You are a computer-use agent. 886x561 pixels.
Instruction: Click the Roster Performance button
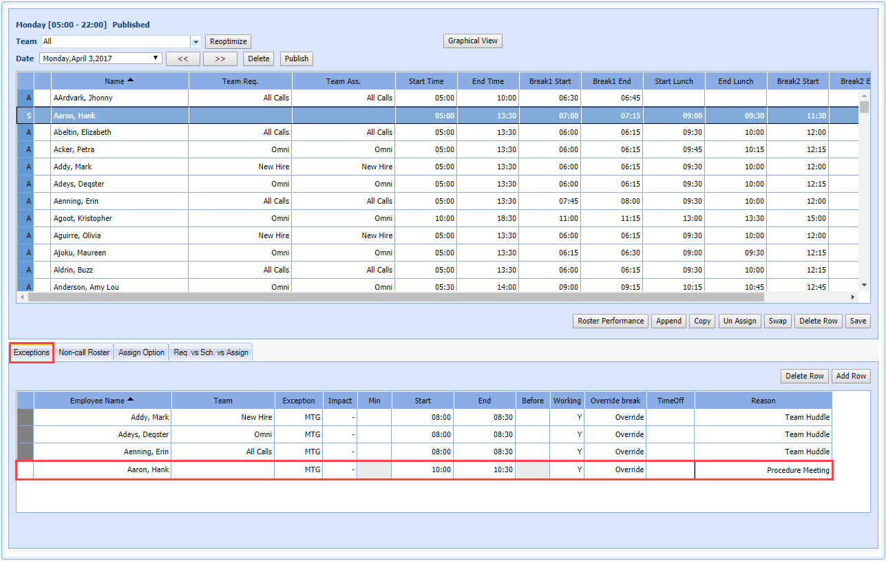[611, 321]
